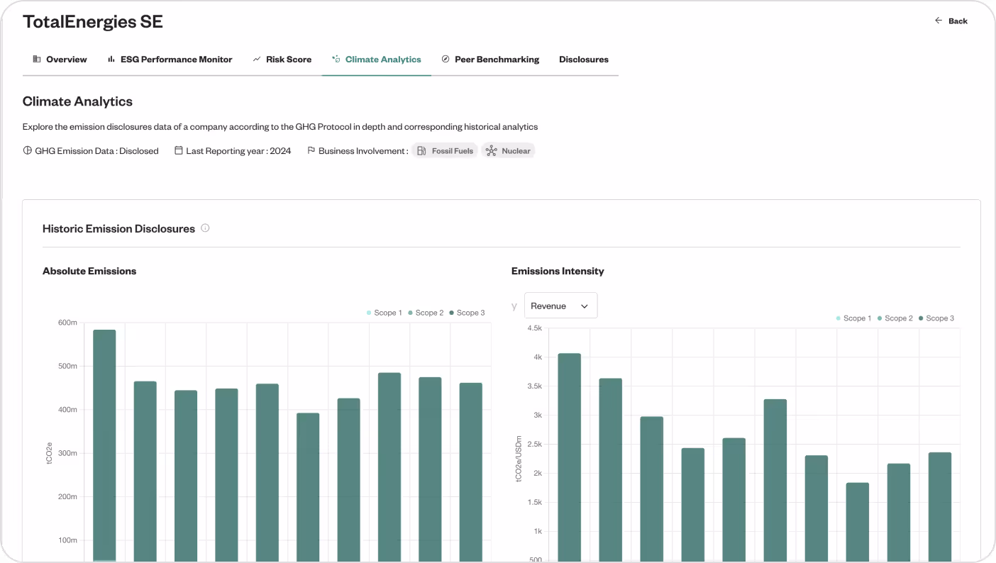Toggle Scope 1 in Emissions Intensity legend
The image size is (996, 563).
853,318
